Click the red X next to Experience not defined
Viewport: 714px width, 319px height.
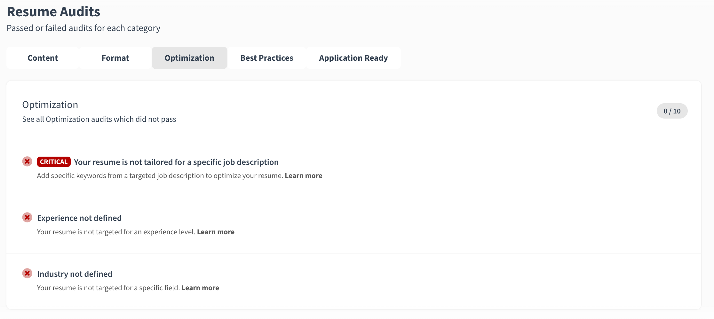pyautogui.click(x=27, y=218)
